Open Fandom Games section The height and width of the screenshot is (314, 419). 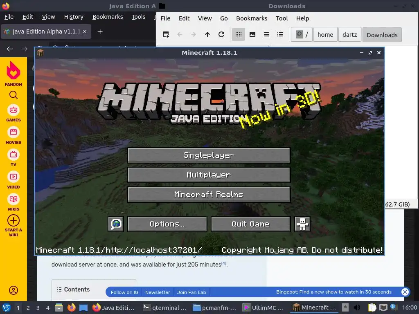[14, 113]
